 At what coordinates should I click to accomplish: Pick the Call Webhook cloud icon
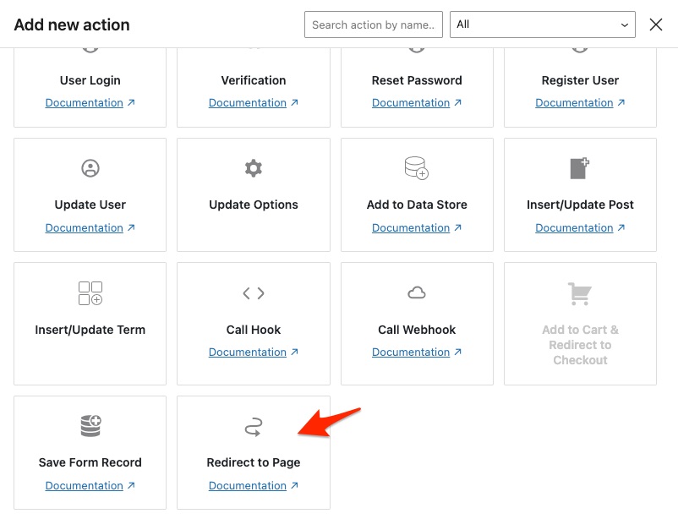pos(417,293)
